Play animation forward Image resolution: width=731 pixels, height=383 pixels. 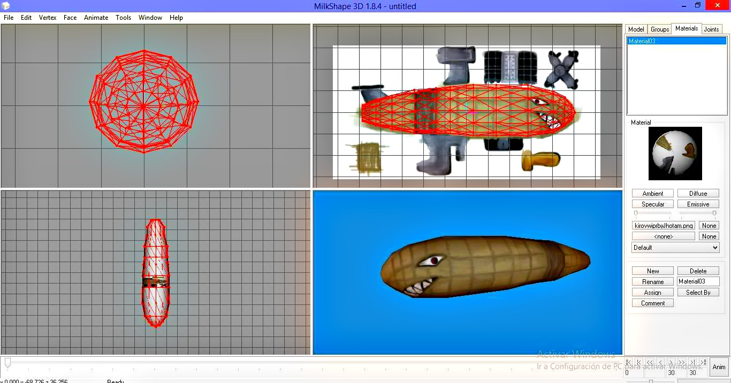682,362
